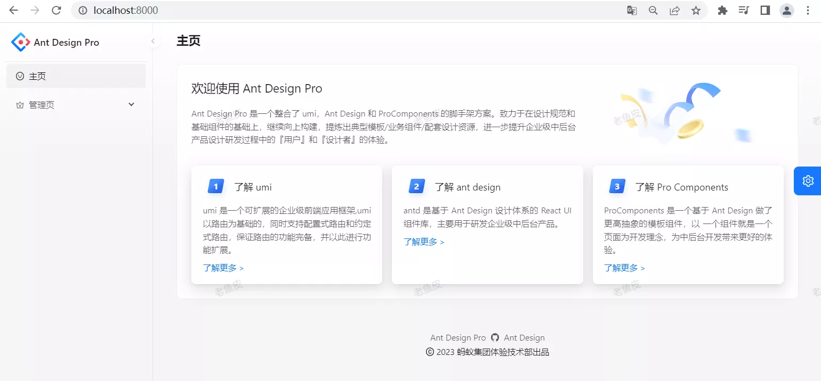Open Chrome three-dot menu

[808, 10]
